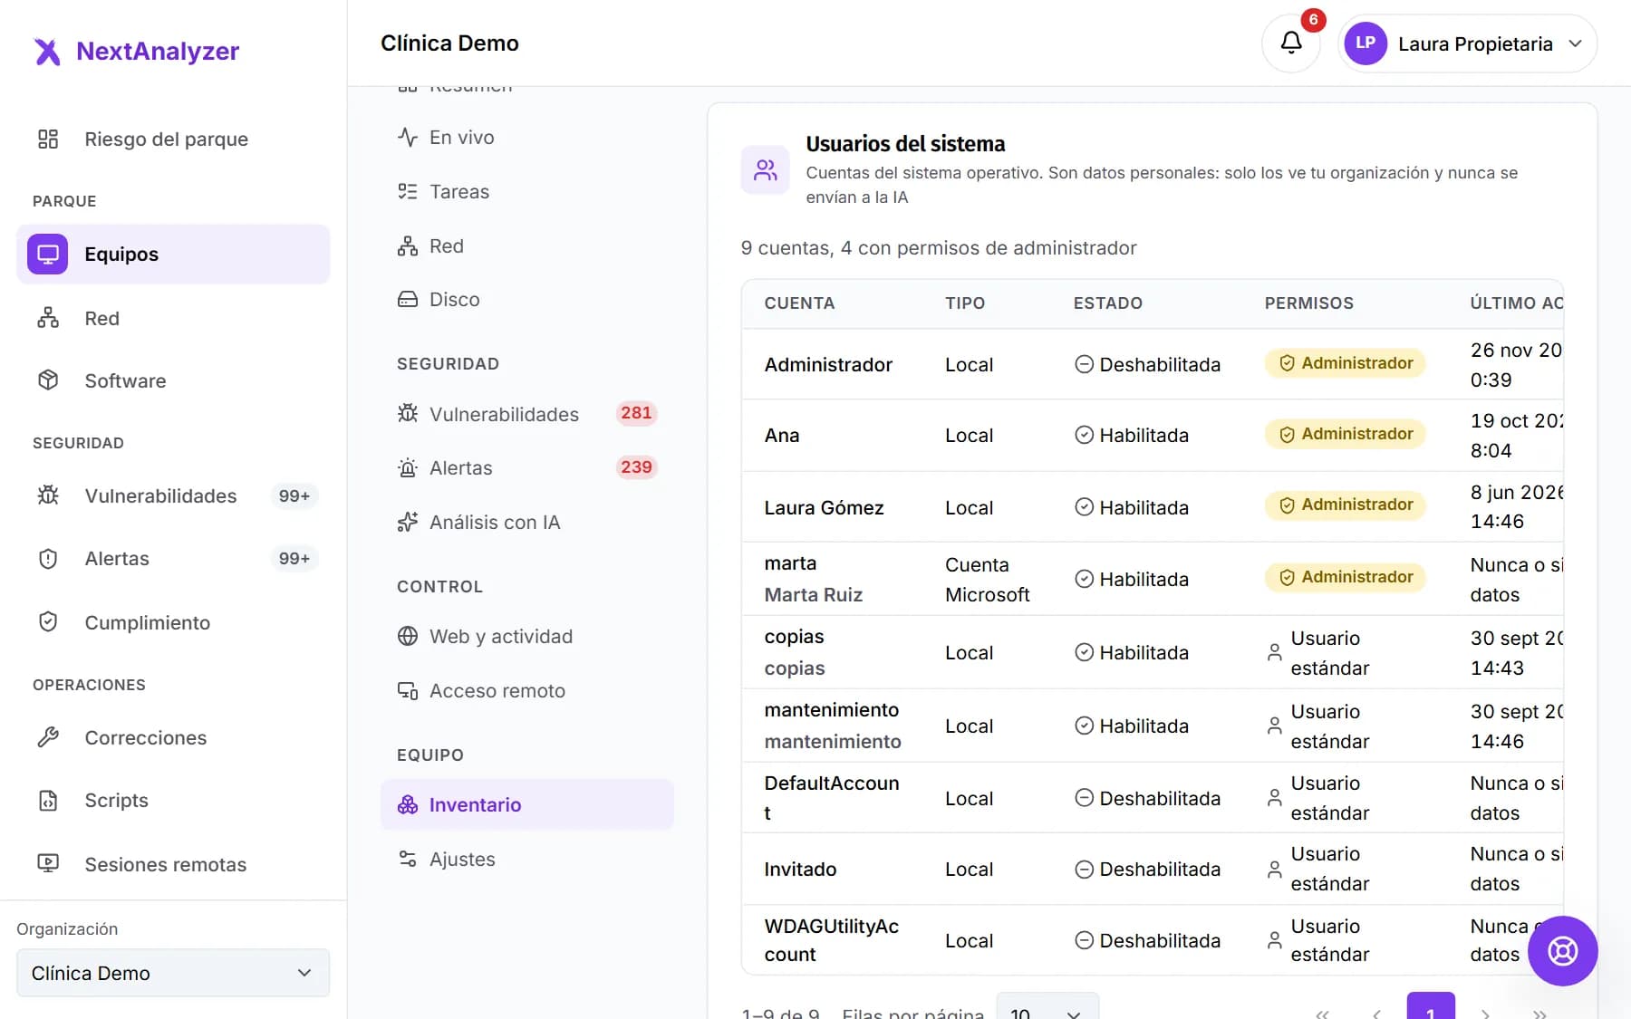This screenshot has width=1631, height=1019.
Task: Click Cuenta Microsoft type cell
Action: [x=988, y=580]
